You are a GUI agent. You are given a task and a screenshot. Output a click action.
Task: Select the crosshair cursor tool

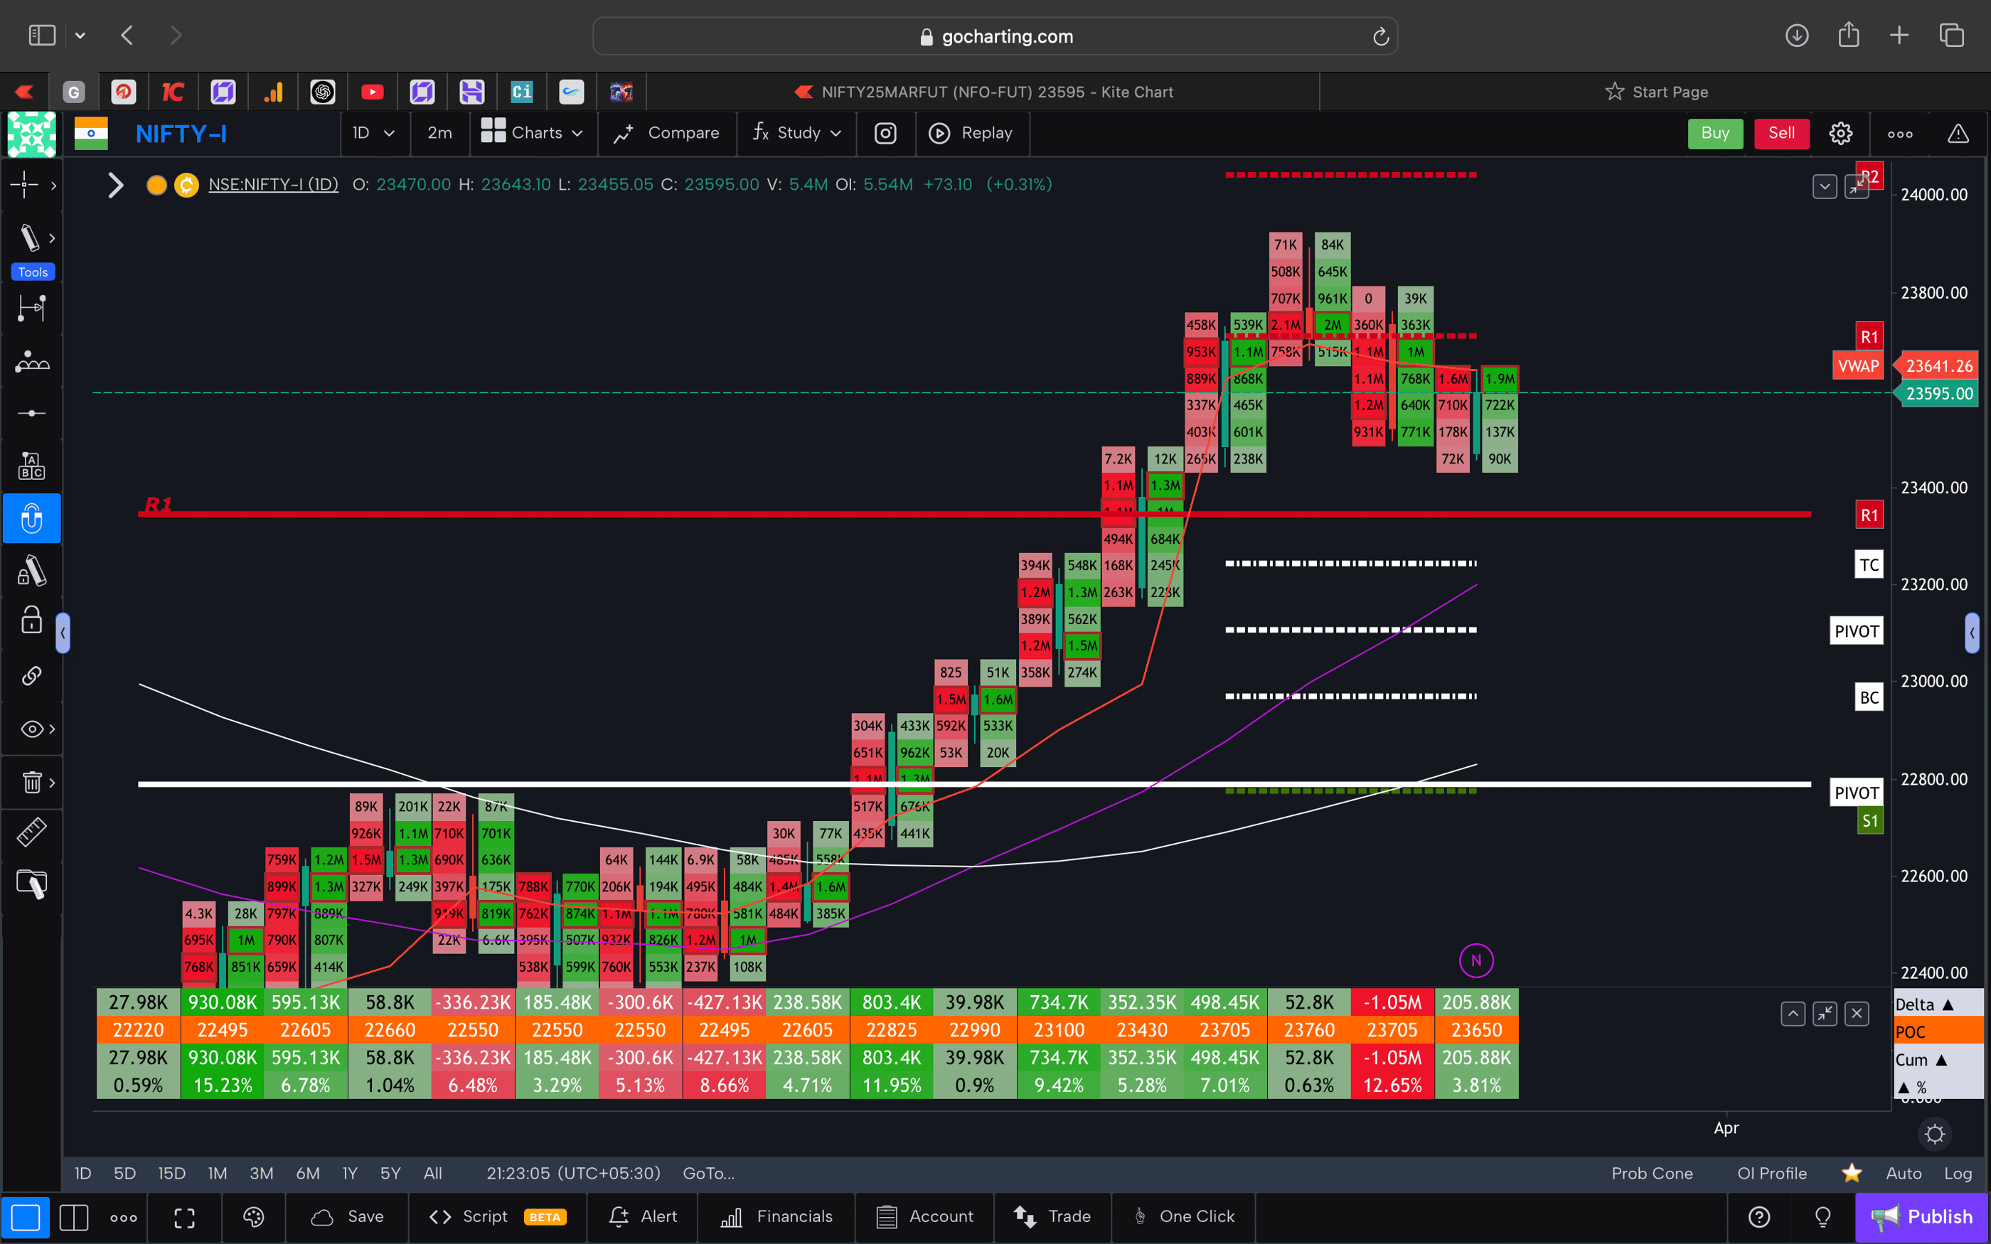pos(26,185)
